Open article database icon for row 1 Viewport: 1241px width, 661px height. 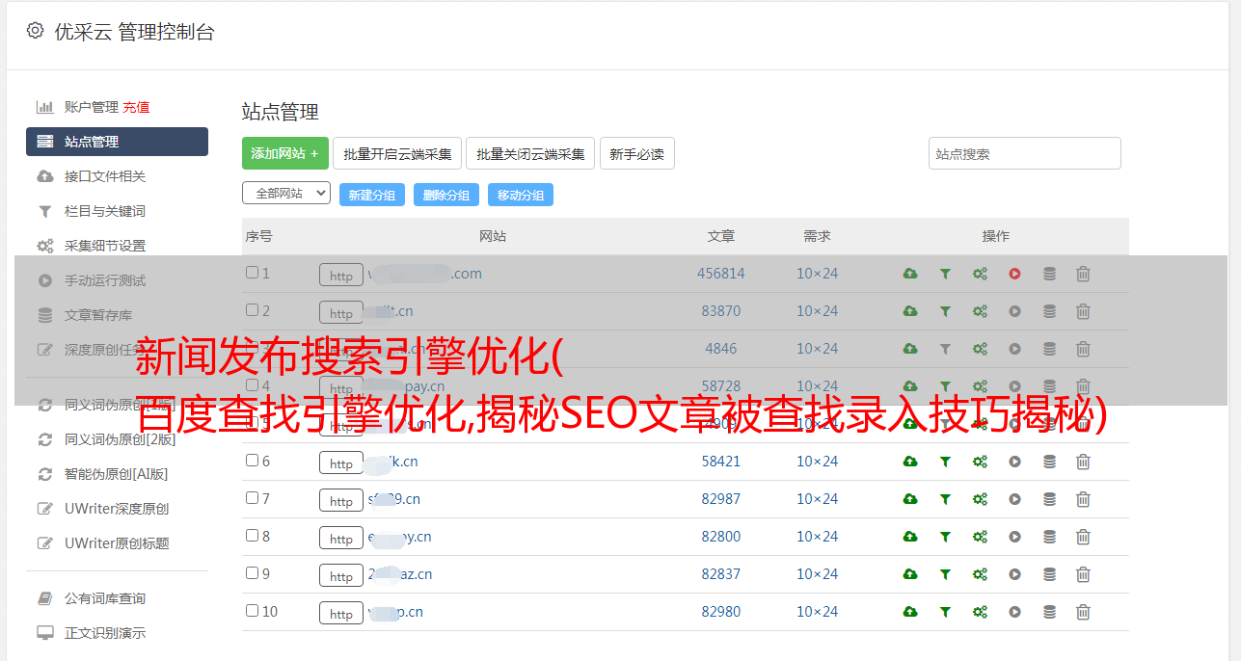(1049, 274)
